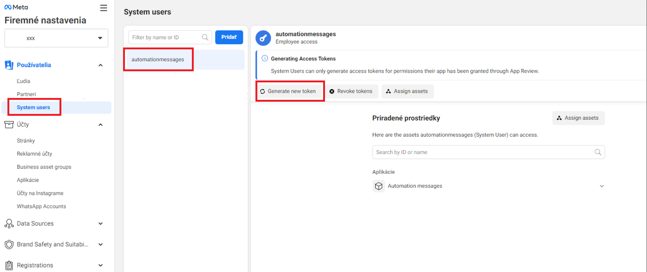The image size is (647, 272).
Task: Click the Účty accounts box icon
Action: coord(9,125)
